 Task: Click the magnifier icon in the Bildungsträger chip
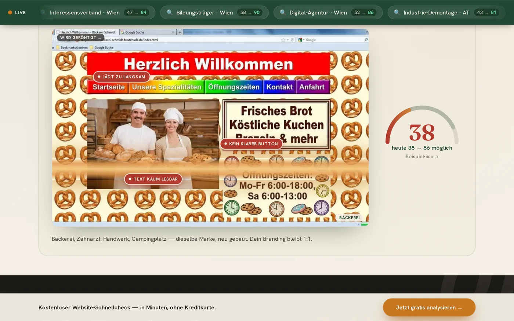[170, 12]
